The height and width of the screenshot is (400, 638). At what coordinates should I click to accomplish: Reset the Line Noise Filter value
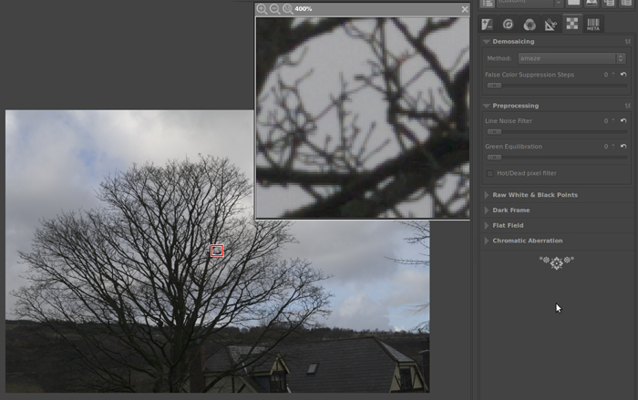click(624, 120)
